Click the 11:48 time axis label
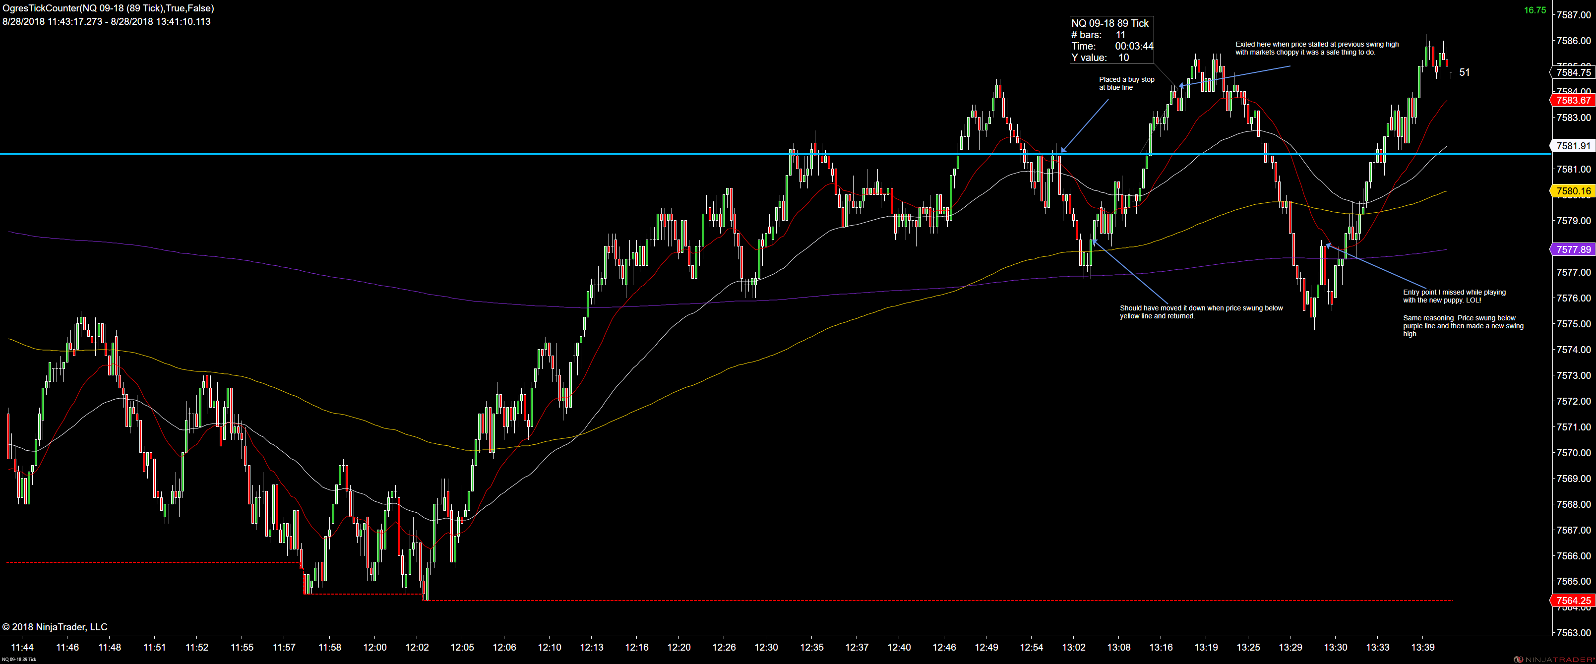Screen dimensions: 1596x664 tap(110, 647)
